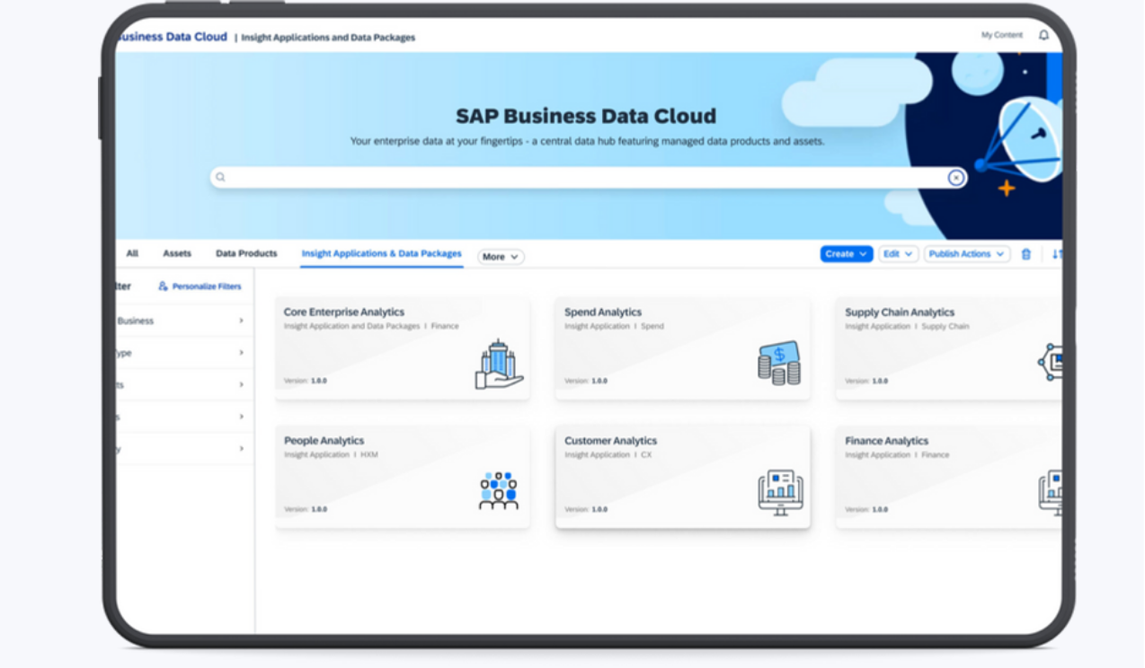Click 'Insight Application | CX' subtitle
This screenshot has height=668, width=1145.
(608, 455)
